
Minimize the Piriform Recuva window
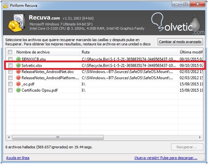(177, 4)
